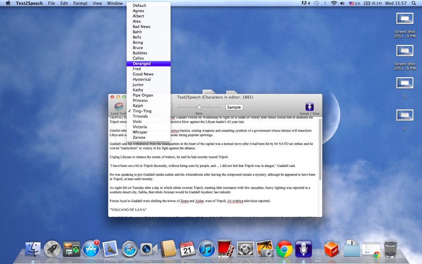This screenshot has height=264, width=422.
Task: Launch Google Chrome from the dock
Action: [x=284, y=249]
